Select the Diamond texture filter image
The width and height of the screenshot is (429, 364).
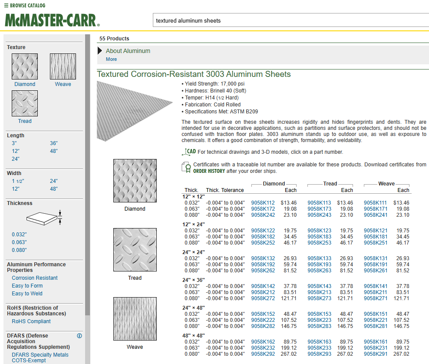tap(25, 66)
